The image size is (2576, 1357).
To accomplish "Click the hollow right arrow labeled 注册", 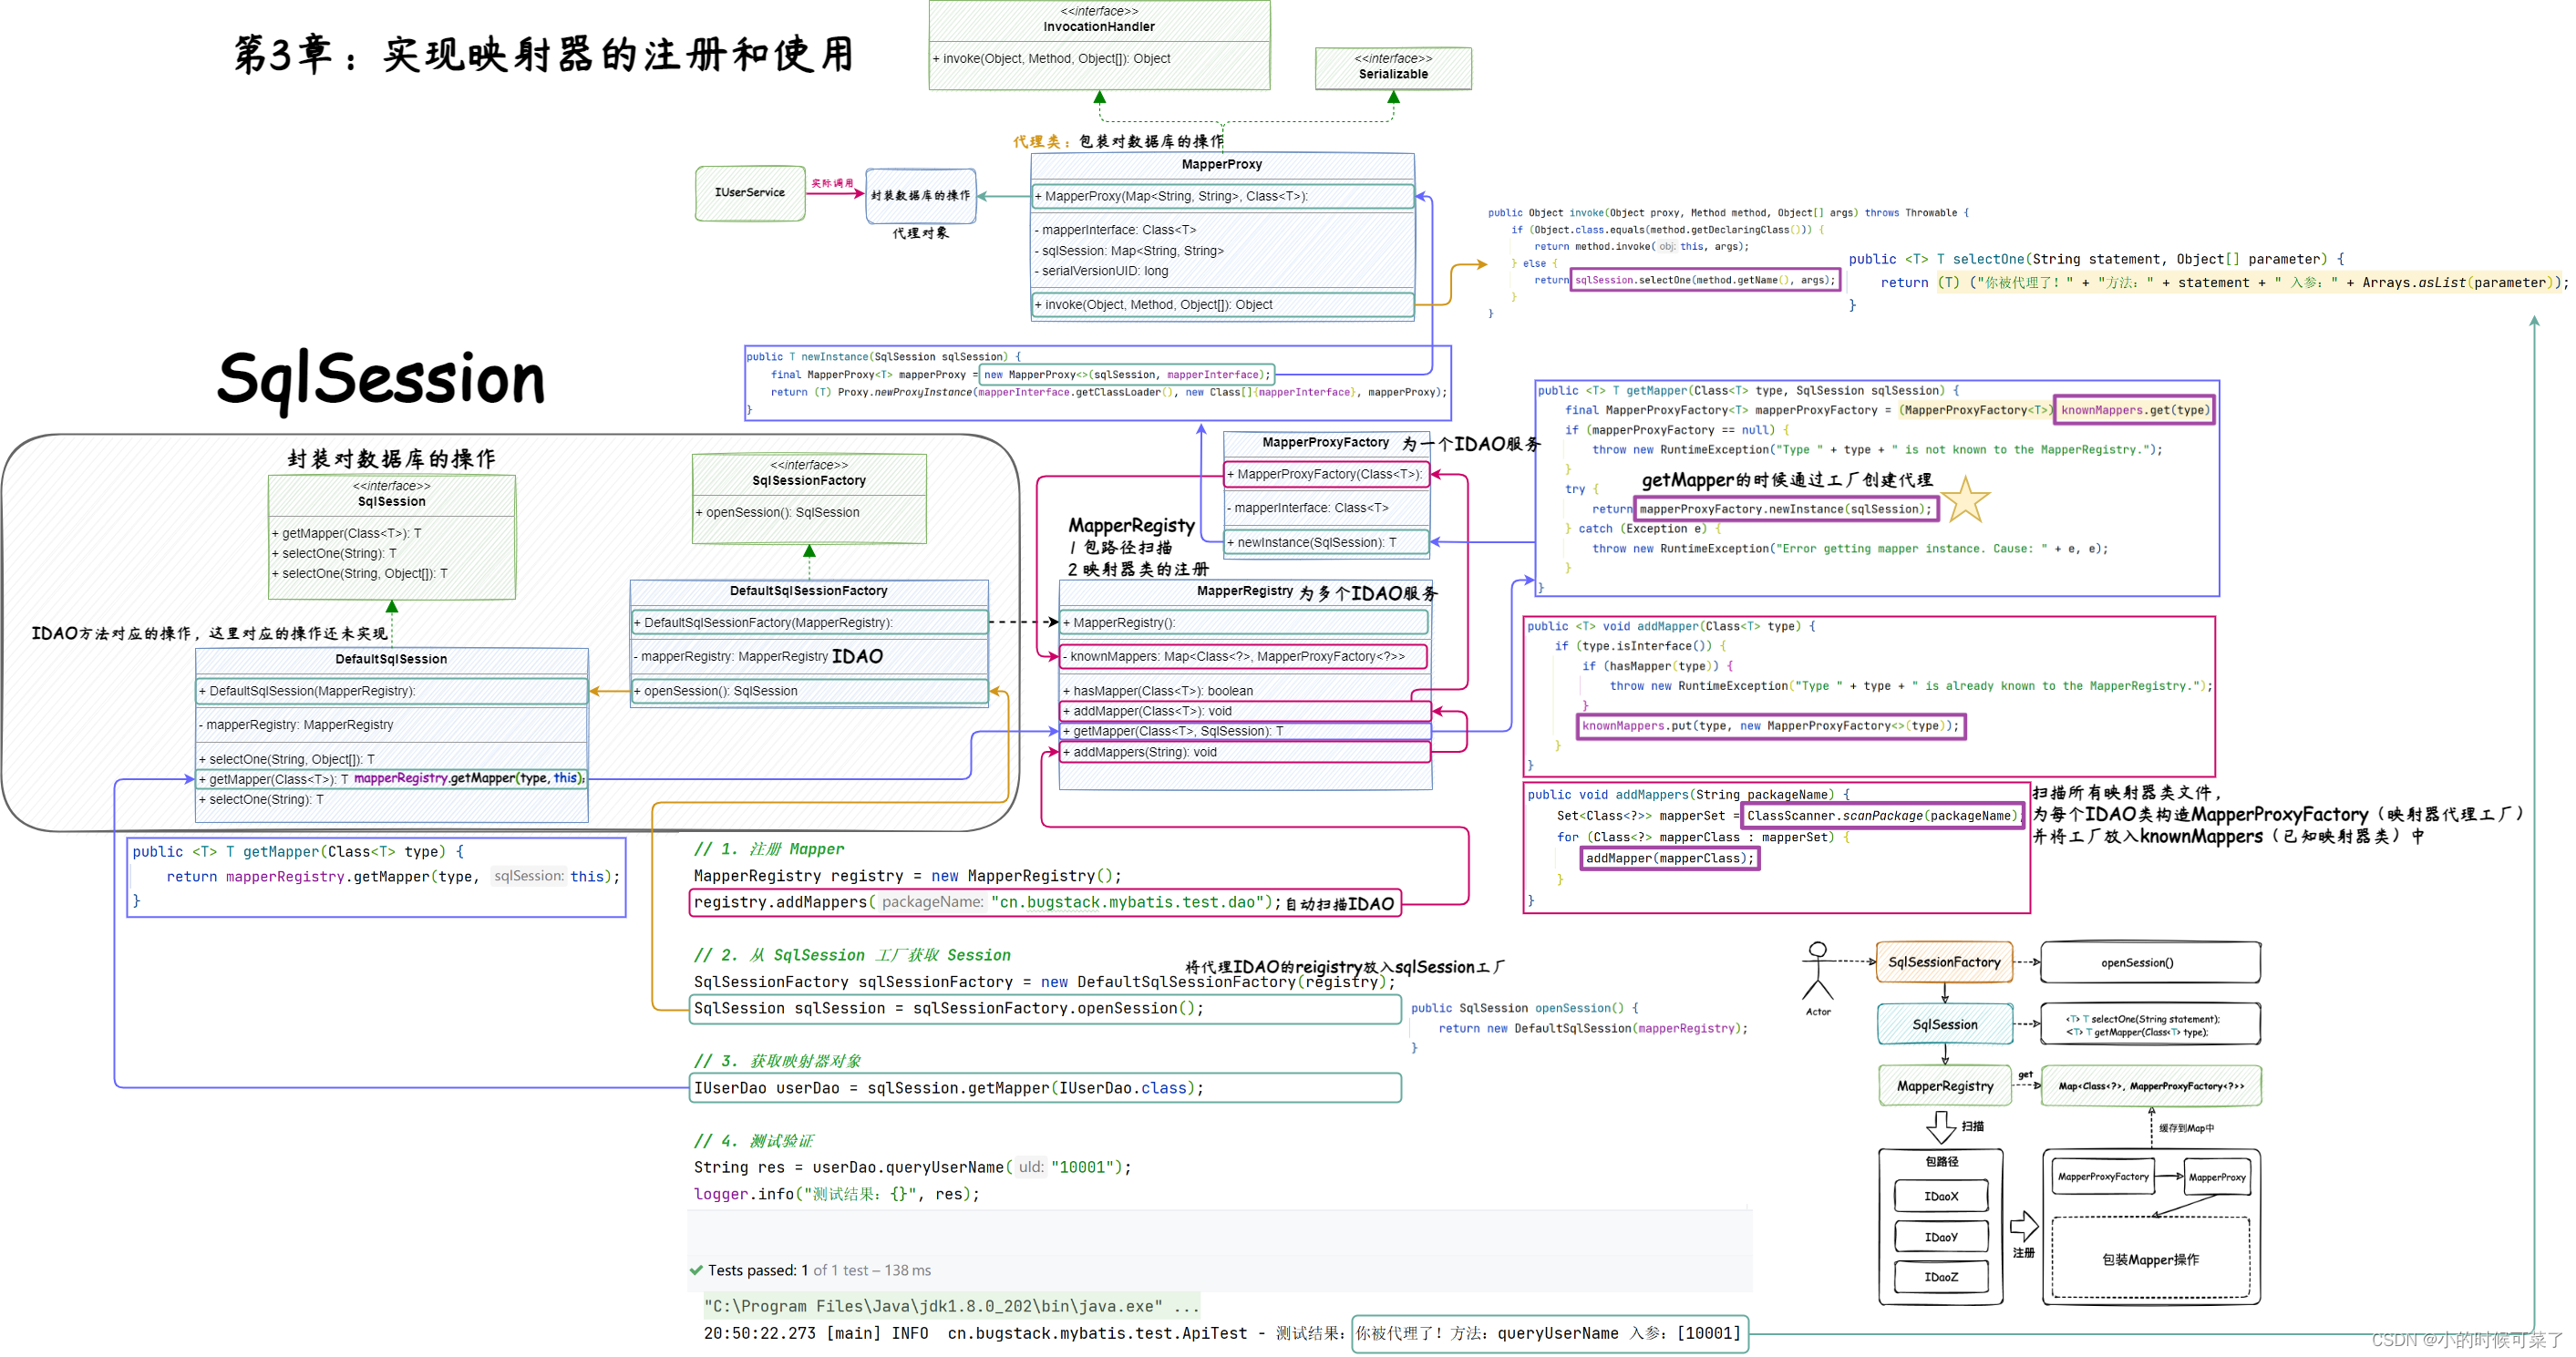I will 2024,1225.
